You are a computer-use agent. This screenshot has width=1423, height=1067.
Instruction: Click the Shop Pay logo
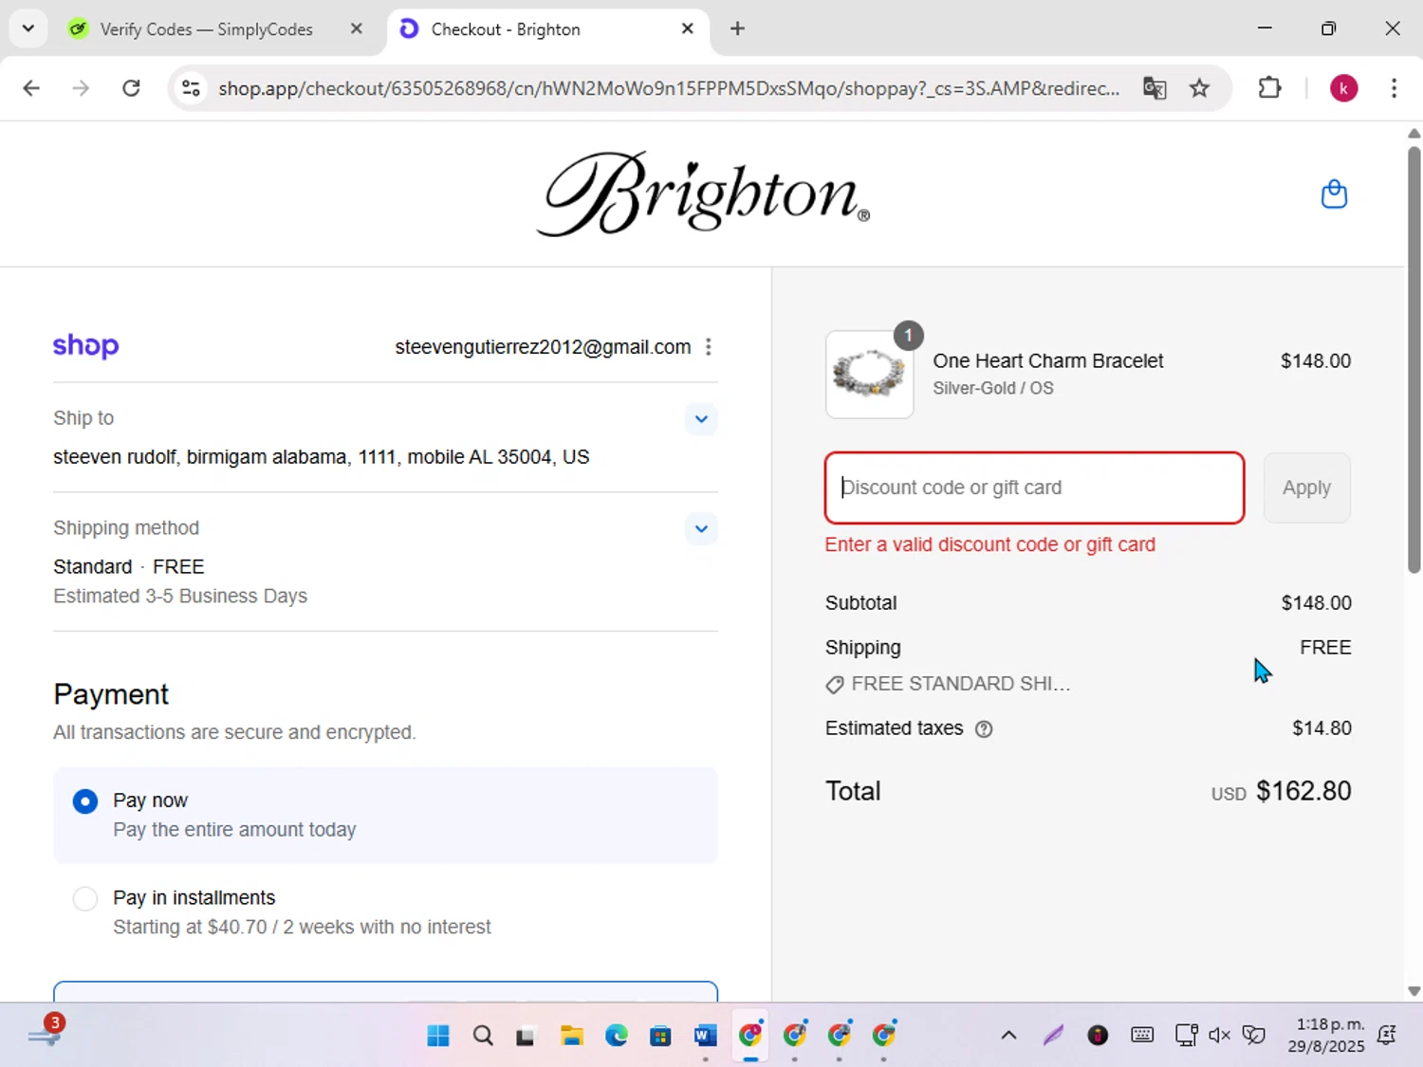tap(85, 346)
